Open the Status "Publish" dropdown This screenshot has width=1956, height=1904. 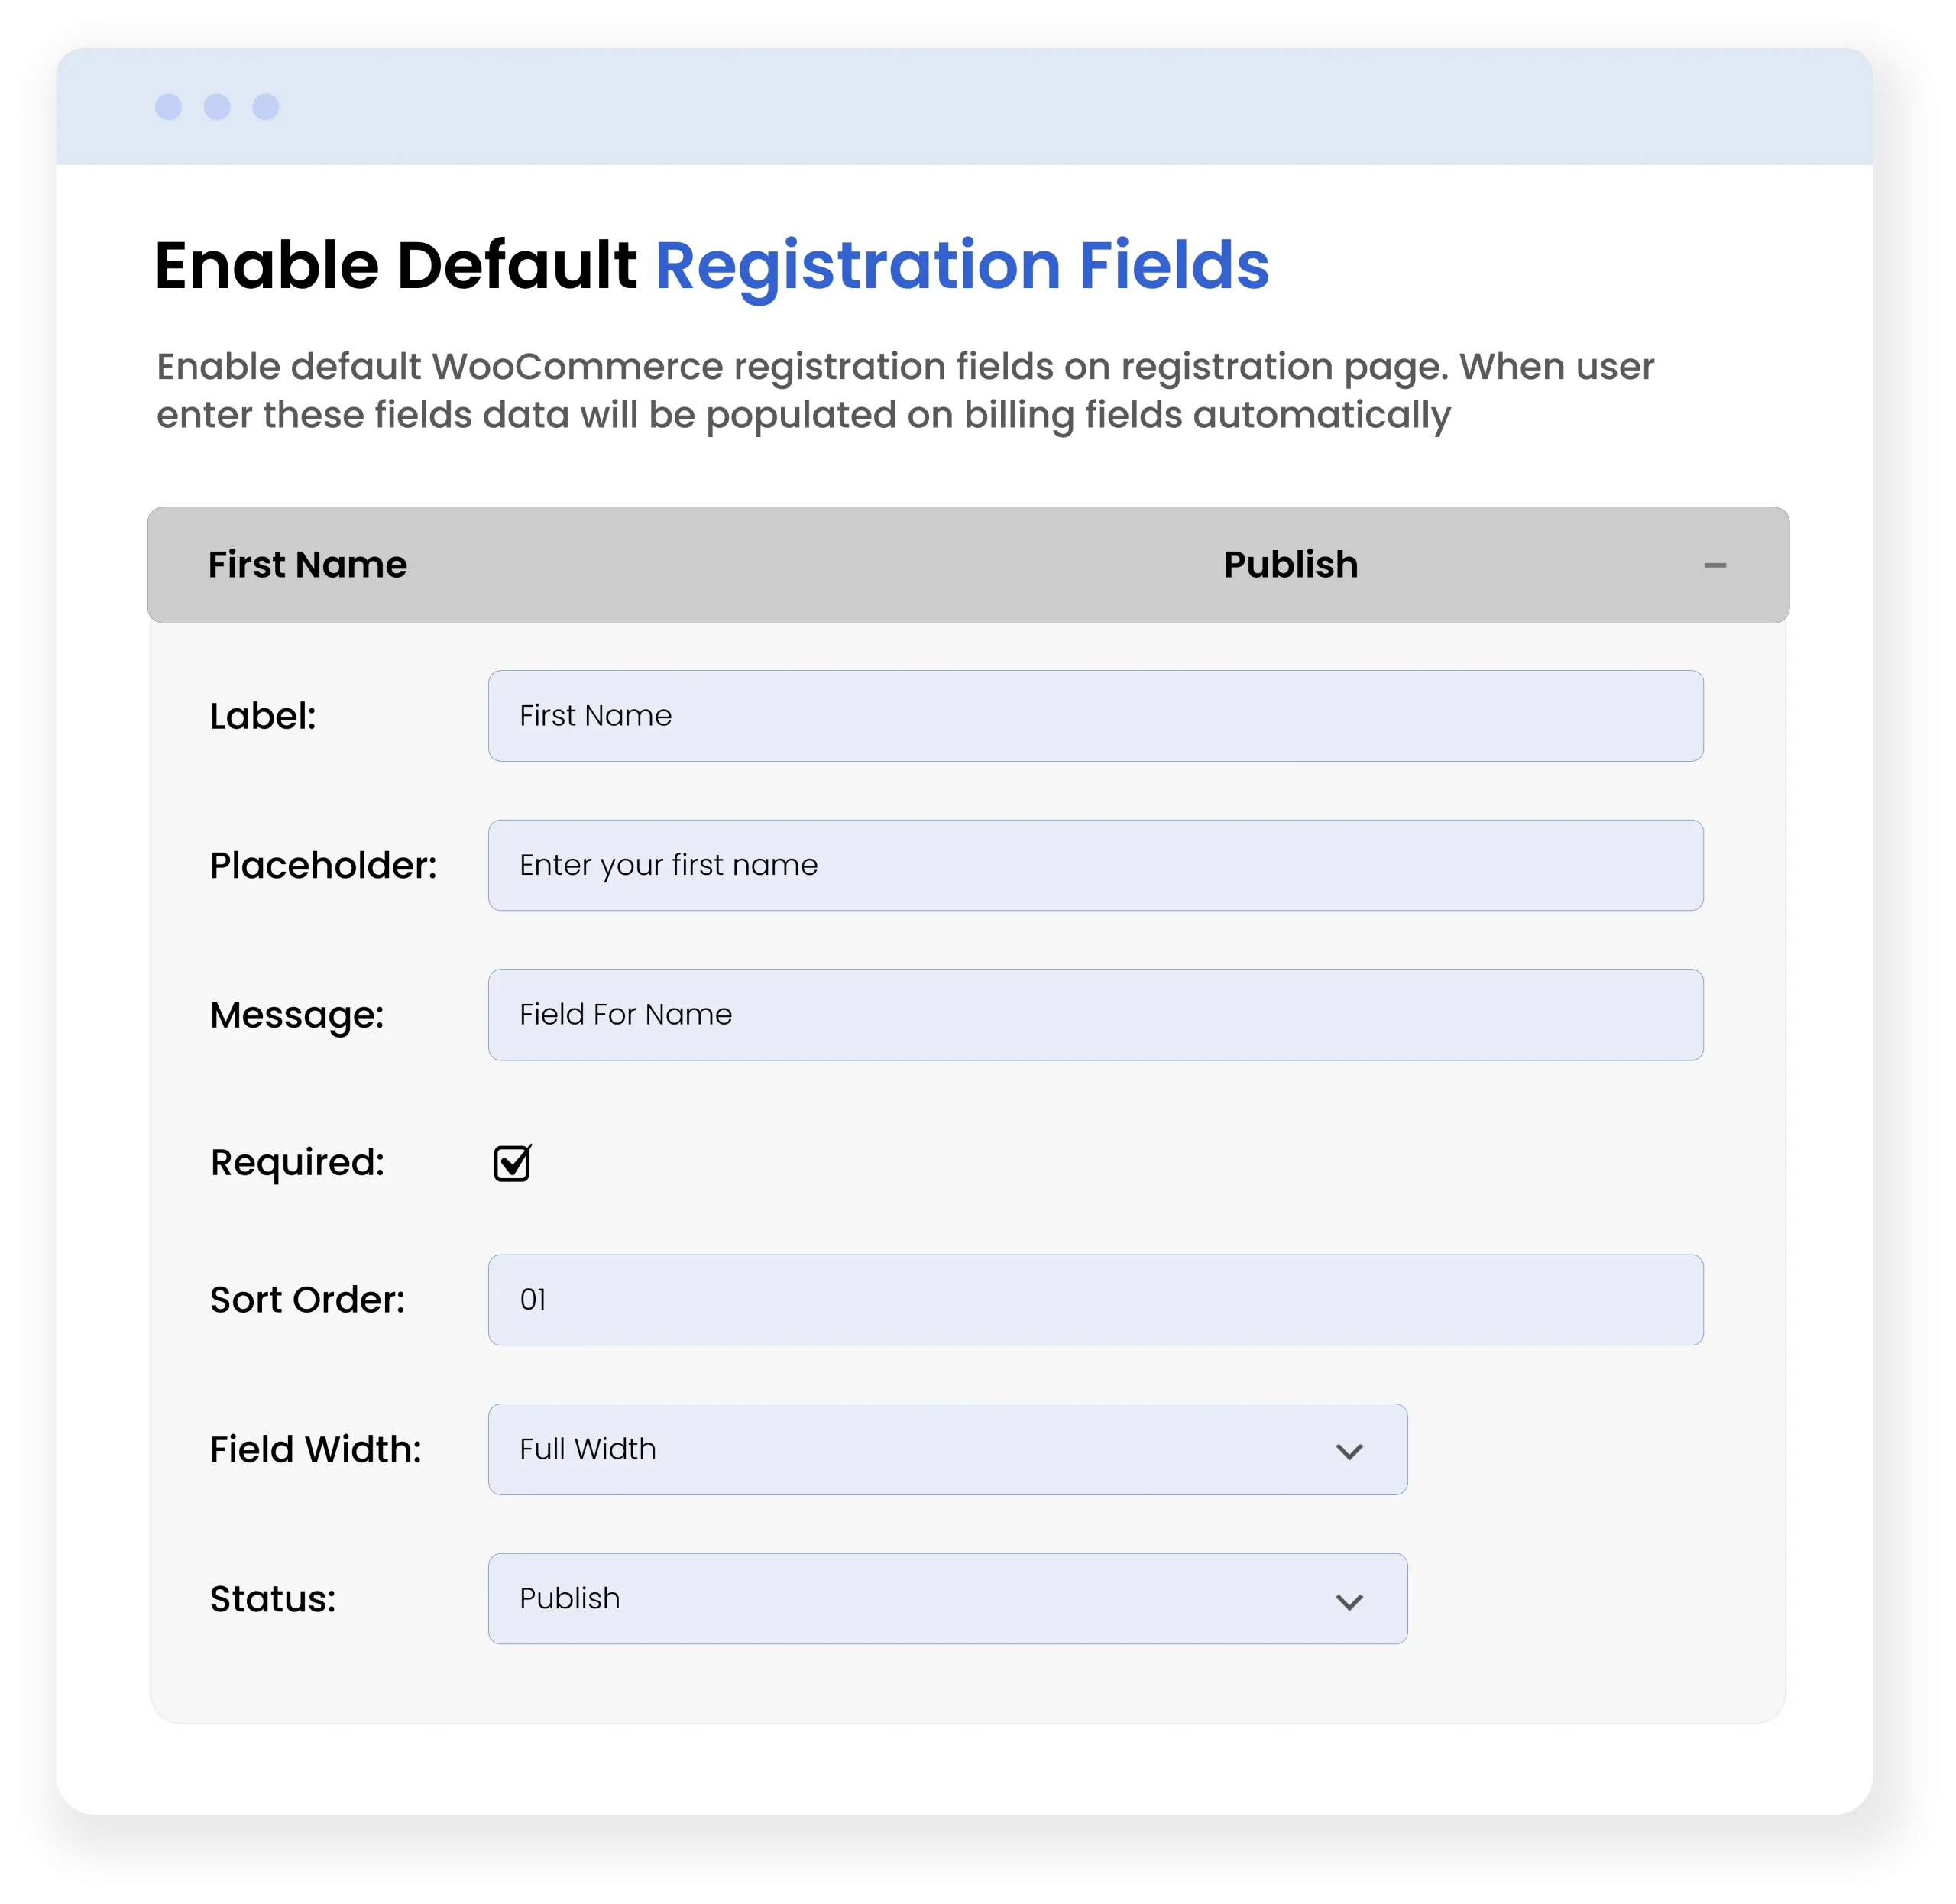(x=946, y=1598)
